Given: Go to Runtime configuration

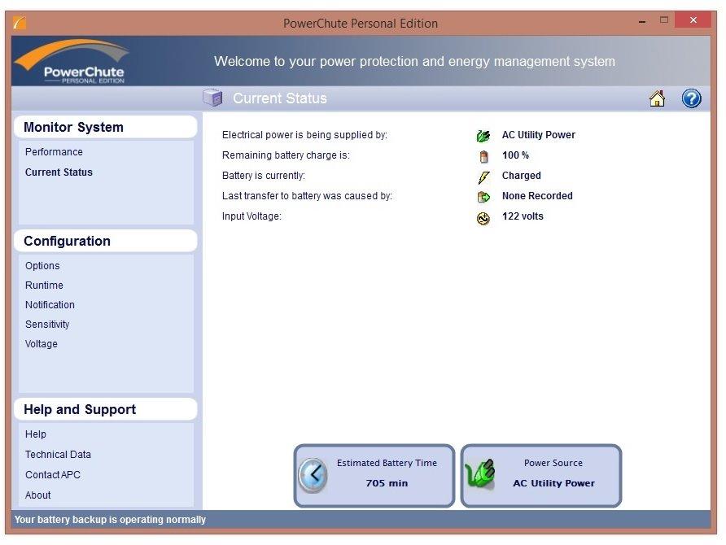Looking at the screenshot, I should (x=44, y=286).
